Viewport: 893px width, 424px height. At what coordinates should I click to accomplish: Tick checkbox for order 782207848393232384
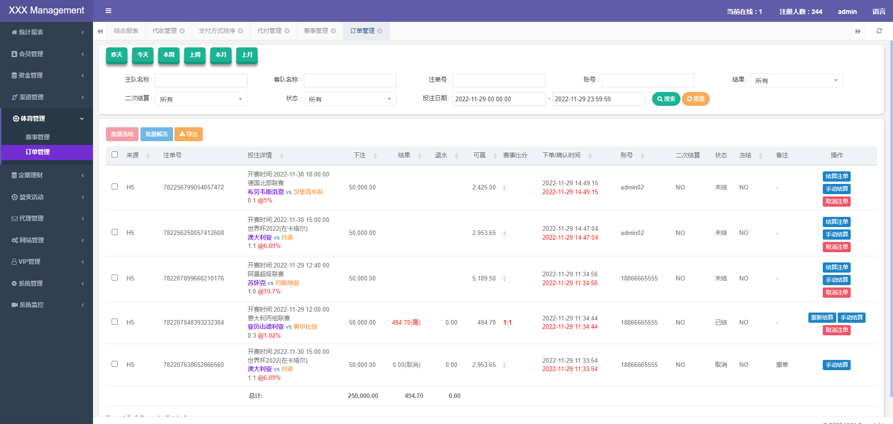pos(115,322)
